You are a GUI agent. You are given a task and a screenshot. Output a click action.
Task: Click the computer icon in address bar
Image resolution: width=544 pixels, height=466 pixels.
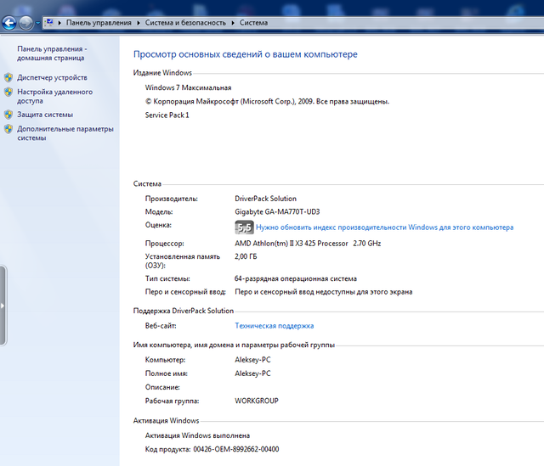point(51,22)
